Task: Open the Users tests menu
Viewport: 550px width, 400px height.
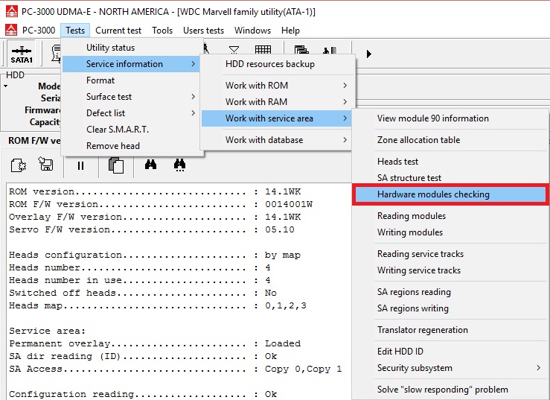Action: 203,31
